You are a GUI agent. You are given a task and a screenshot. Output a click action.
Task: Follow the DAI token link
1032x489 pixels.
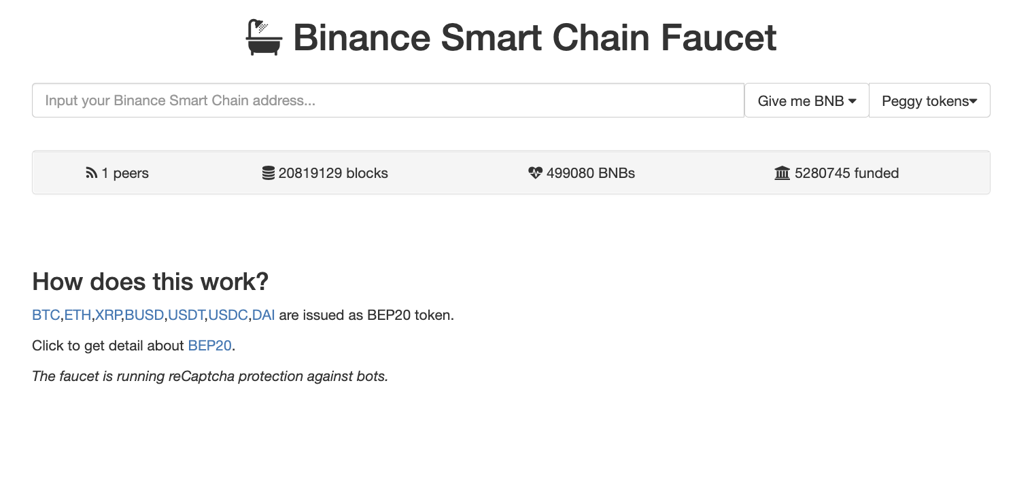tap(264, 315)
